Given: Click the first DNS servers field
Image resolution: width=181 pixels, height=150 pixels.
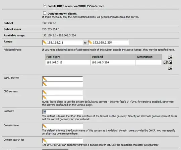Looking at the screenshot, I should 62,92.
